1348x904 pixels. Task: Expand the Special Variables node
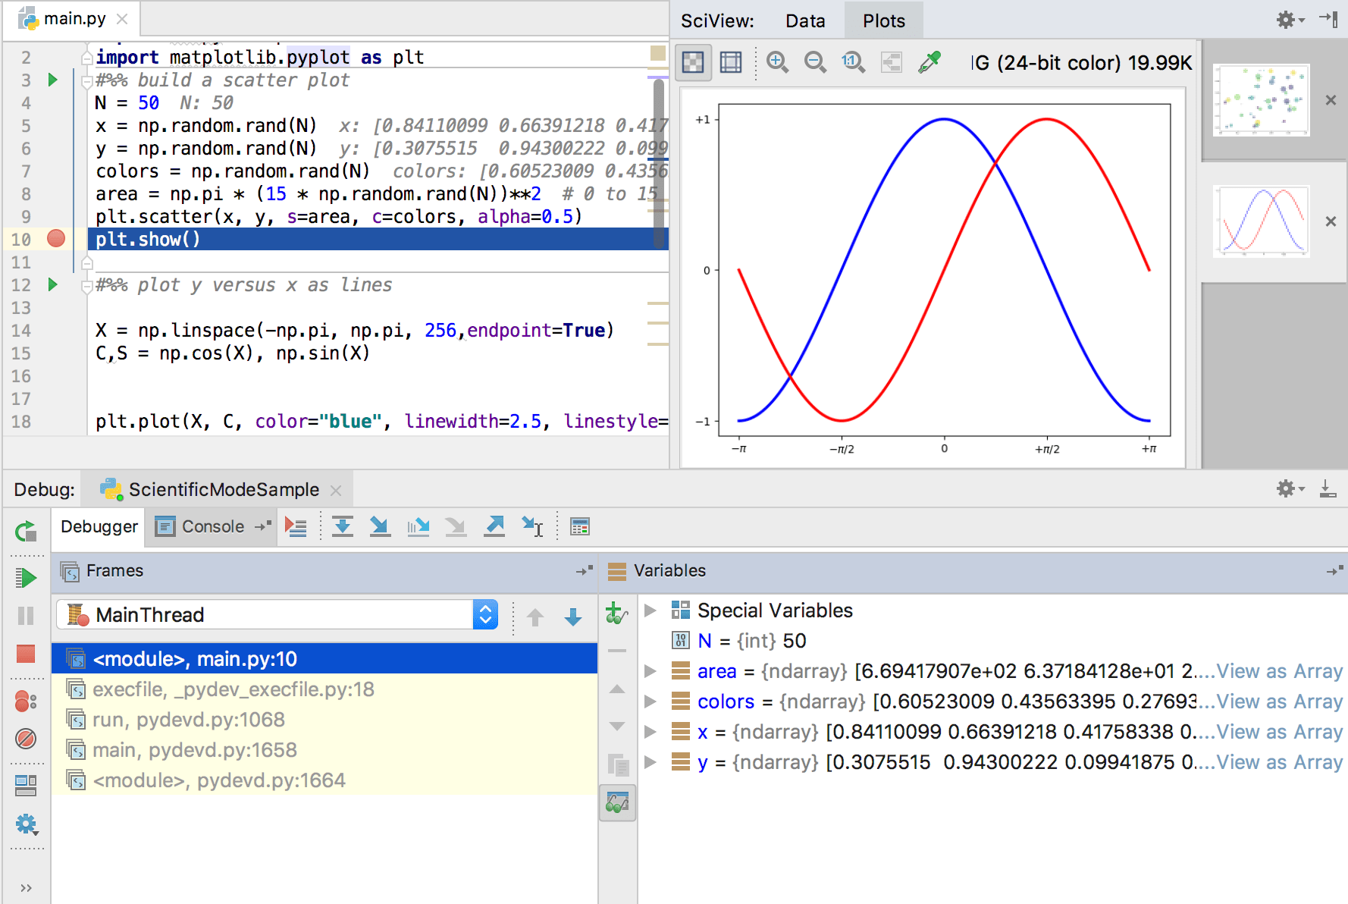coord(650,611)
